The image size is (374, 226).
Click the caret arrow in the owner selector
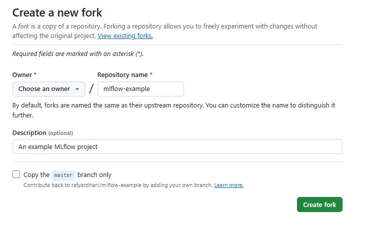[x=77, y=89]
